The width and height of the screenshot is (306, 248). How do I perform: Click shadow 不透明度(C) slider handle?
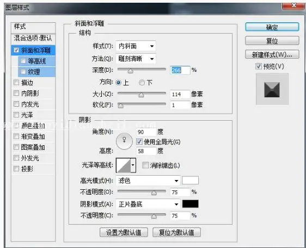(x=154, y=216)
